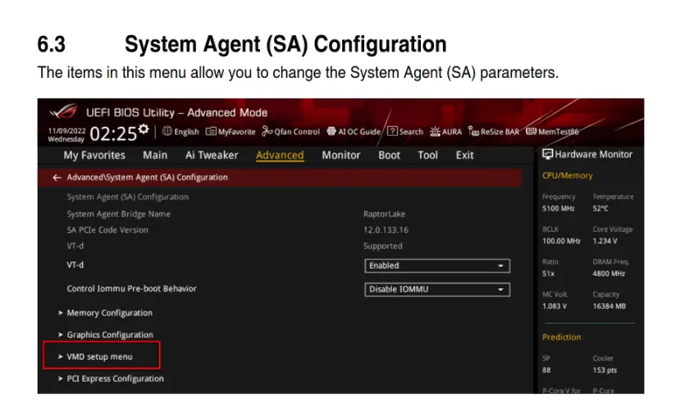Click the 12.0.133.16 version value

tap(386, 230)
